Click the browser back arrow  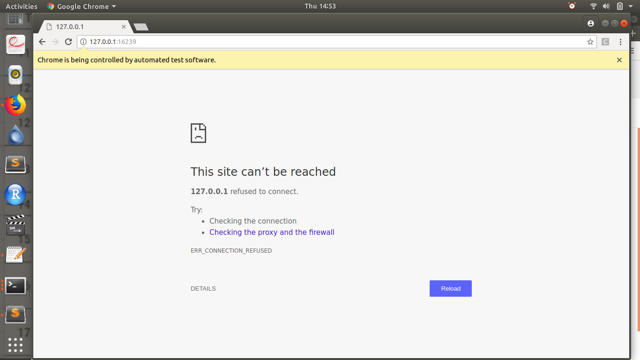pyautogui.click(x=42, y=42)
